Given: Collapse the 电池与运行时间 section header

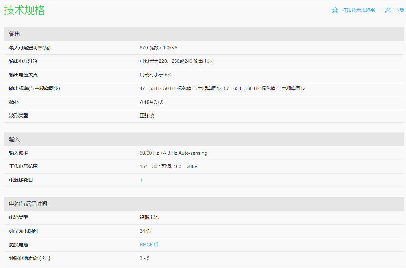Looking at the screenshot, I should pyautogui.click(x=28, y=204).
